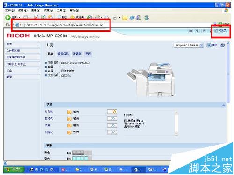Click 主页 (Home) in left sidebar
The image size is (234, 175).
coord(22,44)
